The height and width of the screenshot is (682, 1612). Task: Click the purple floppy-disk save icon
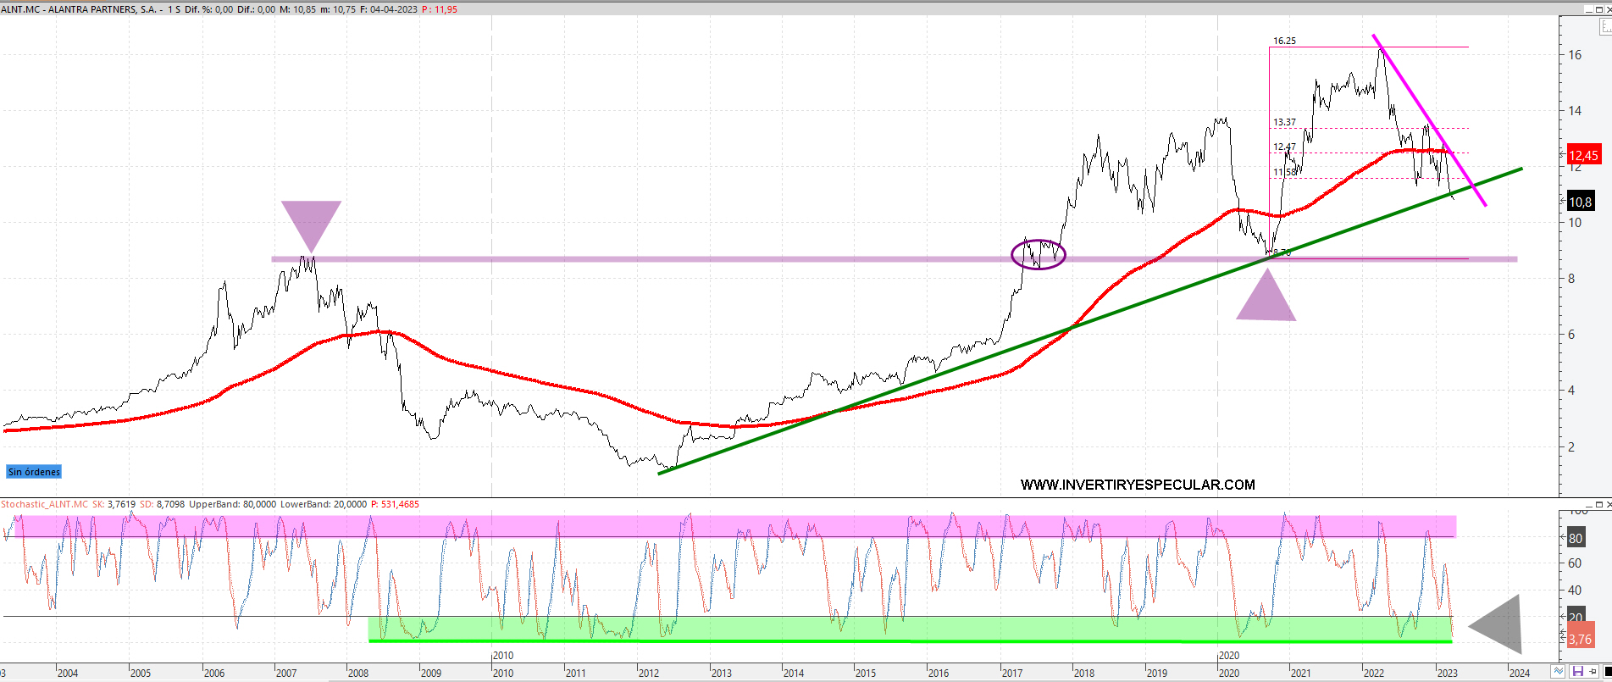point(1577,672)
